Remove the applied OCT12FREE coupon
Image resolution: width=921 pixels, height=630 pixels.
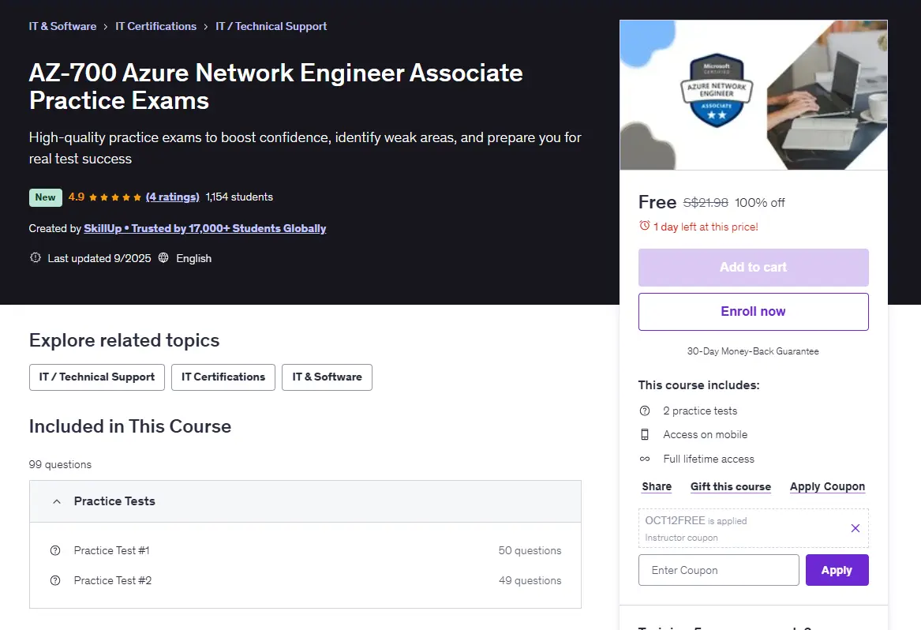pos(855,528)
